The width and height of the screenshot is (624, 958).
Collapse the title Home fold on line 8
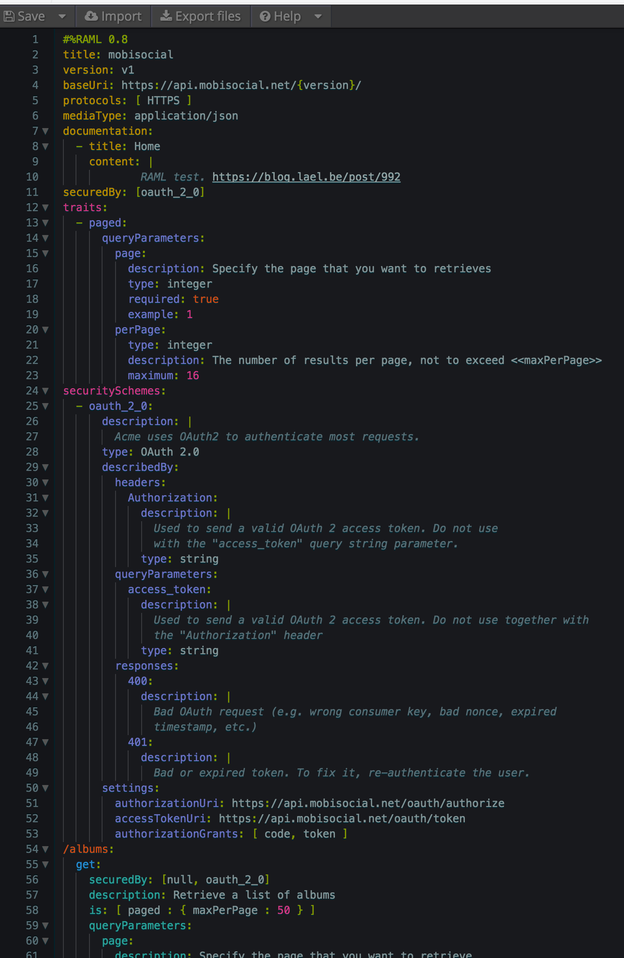45,146
